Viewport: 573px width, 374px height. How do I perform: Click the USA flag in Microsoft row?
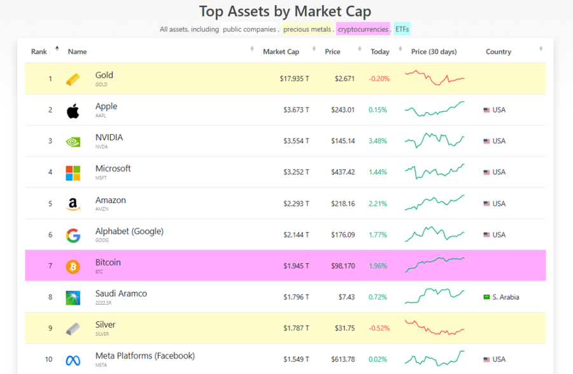486,172
